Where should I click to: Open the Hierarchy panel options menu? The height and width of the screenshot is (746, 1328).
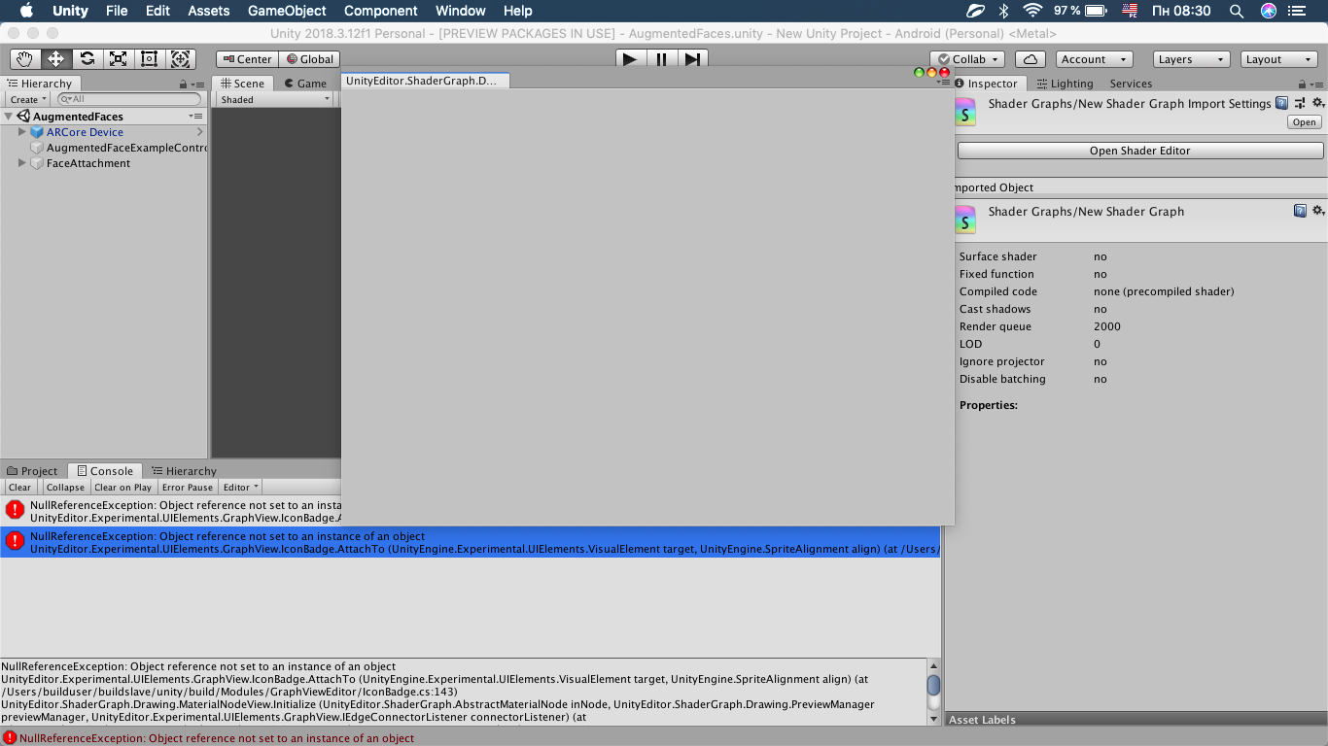[197, 85]
